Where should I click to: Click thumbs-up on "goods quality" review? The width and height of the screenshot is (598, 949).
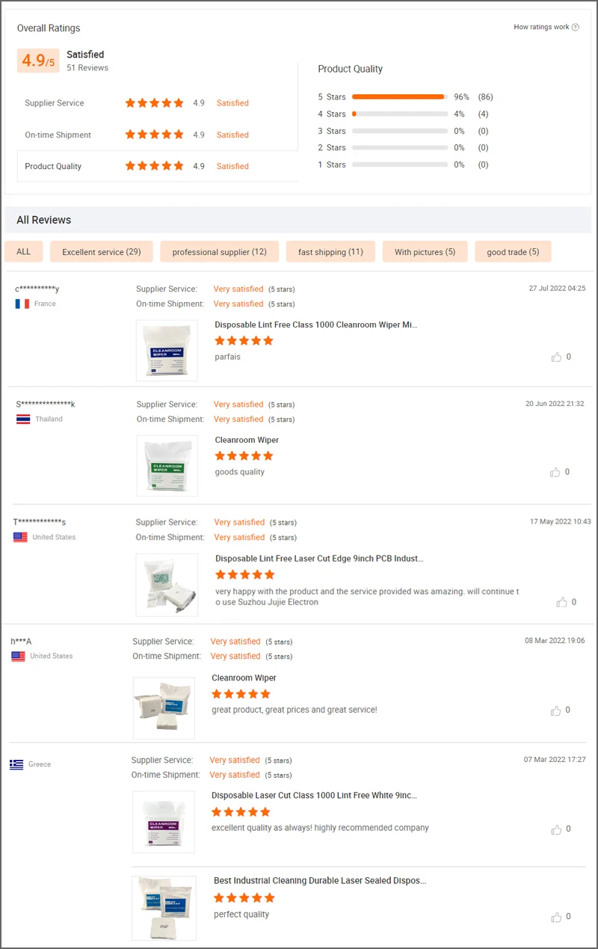click(555, 473)
